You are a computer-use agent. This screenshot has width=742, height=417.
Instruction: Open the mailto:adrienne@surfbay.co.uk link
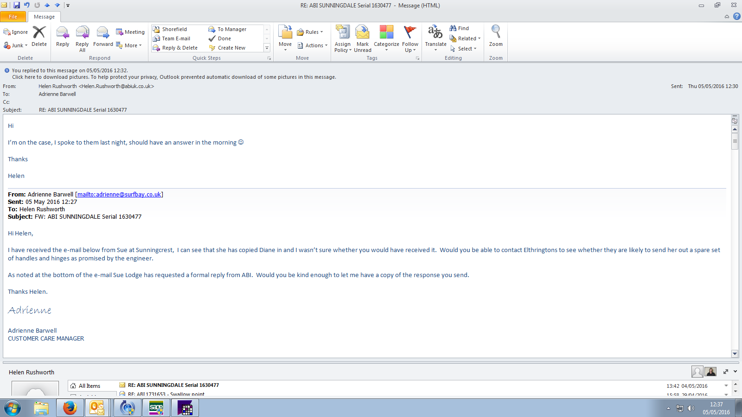point(119,195)
